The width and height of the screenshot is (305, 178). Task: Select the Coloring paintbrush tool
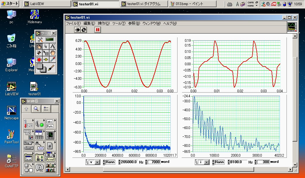point(51,68)
